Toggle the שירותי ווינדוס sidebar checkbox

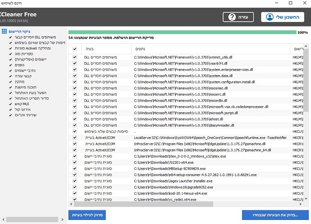pyautogui.click(x=11, y=115)
